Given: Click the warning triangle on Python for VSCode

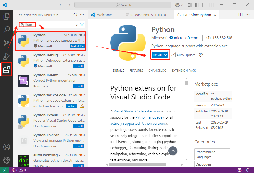Looking at the screenshot, I should [x=82, y=106].
